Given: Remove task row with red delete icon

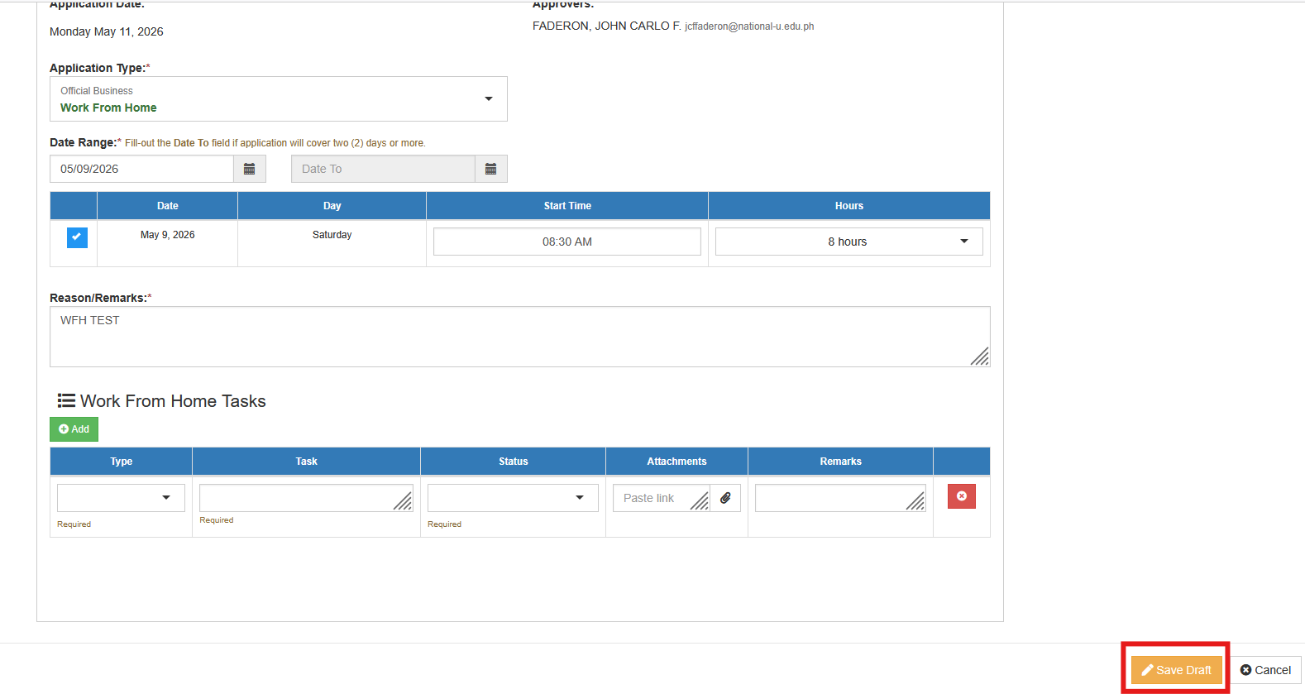Looking at the screenshot, I should pos(961,496).
